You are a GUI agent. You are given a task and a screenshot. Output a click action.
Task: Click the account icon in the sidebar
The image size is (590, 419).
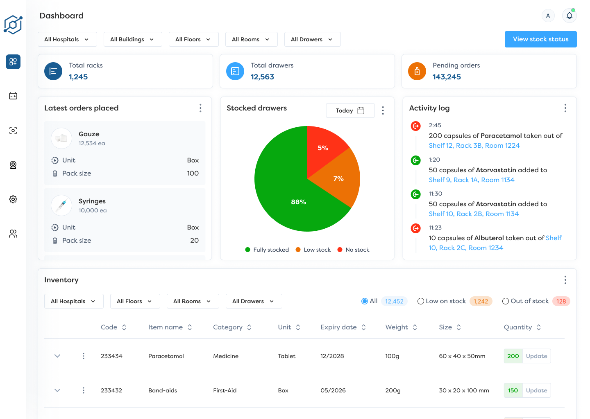point(13,165)
